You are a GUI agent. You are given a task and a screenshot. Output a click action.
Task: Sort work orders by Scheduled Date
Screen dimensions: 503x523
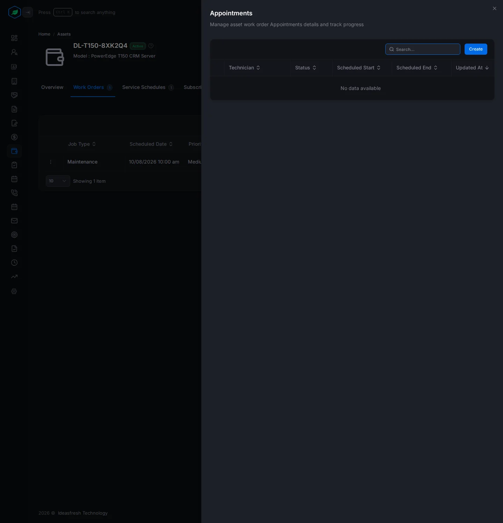tap(151, 144)
